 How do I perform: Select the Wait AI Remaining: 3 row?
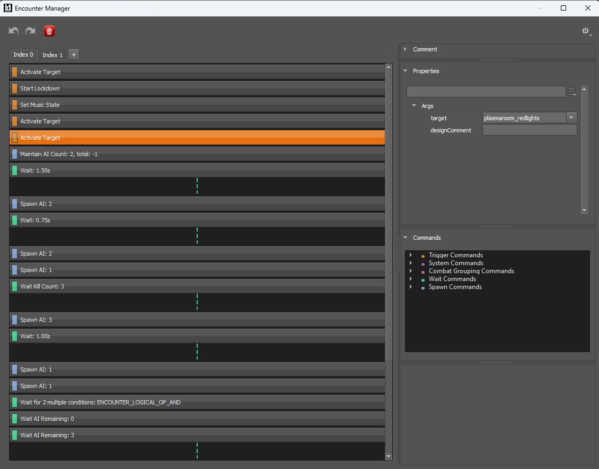[197, 435]
